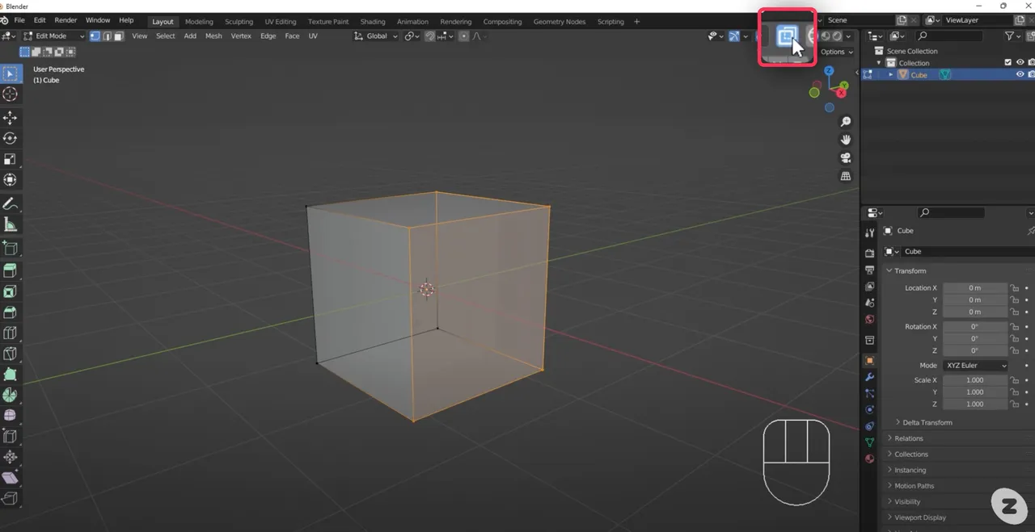Viewport: 1035px width, 532px height.
Task: Switch to the Shading workspace tab
Action: (x=373, y=22)
